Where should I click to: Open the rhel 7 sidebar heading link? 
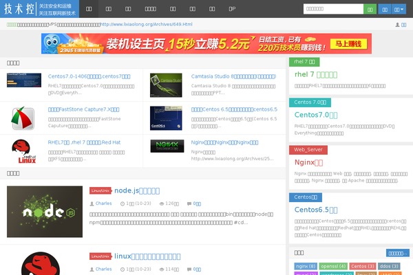[x=316, y=74]
